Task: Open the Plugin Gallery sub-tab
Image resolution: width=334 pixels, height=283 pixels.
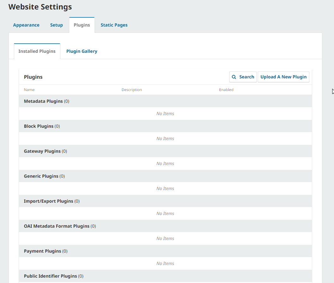Action: click(x=82, y=51)
